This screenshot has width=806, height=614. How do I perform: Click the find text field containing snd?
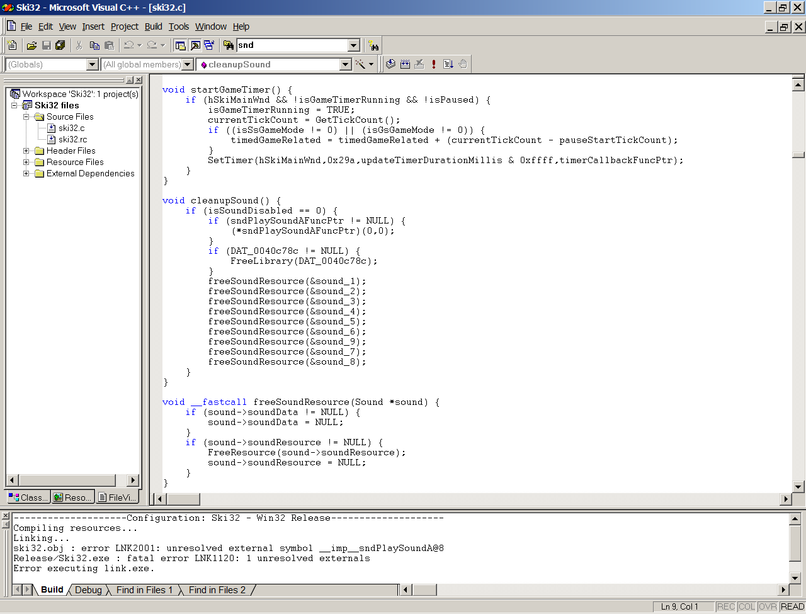click(x=292, y=45)
